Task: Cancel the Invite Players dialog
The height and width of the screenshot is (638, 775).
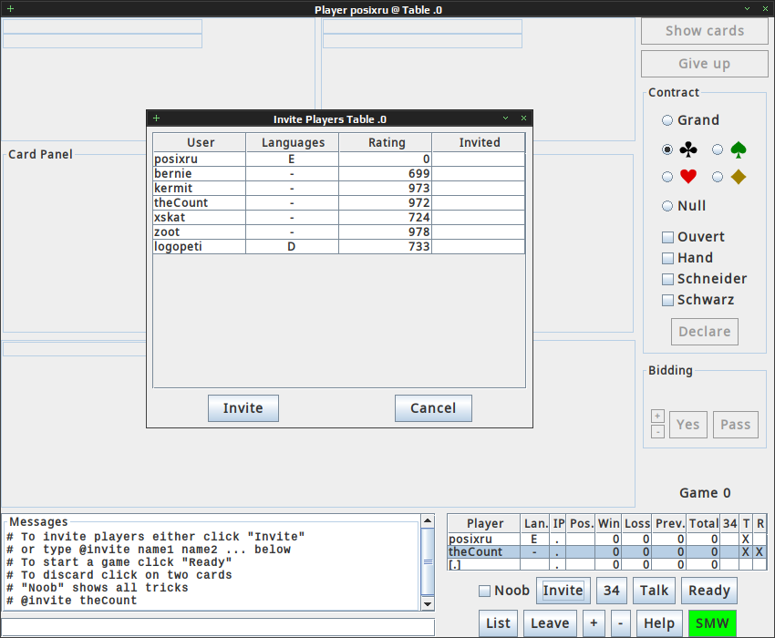Action: (433, 408)
